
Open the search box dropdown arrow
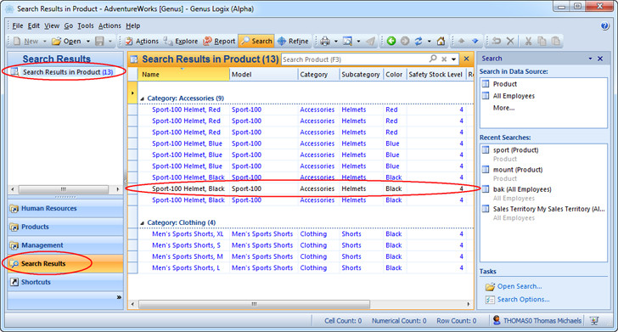[x=454, y=59]
